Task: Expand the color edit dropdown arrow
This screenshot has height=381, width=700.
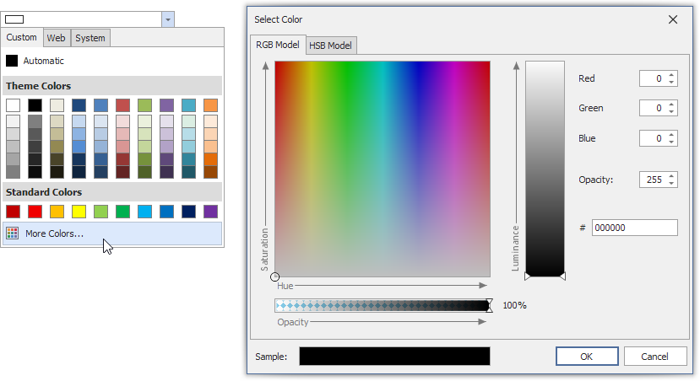Action: (x=168, y=19)
